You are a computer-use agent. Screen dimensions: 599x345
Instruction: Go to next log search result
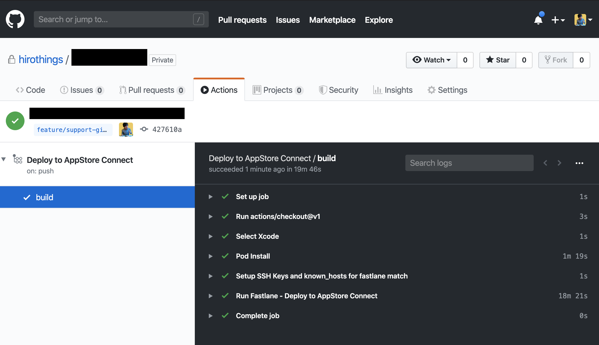click(559, 163)
